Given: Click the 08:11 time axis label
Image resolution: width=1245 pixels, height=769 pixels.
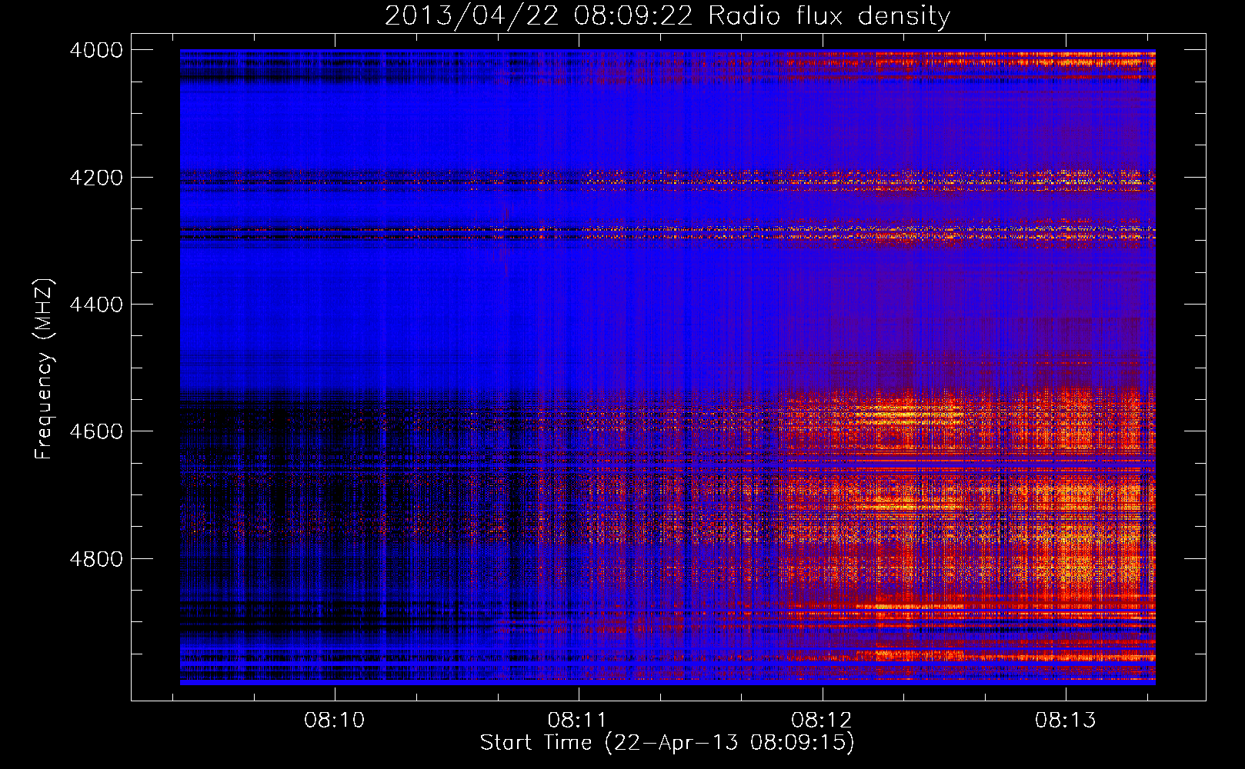Looking at the screenshot, I should point(578,721).
